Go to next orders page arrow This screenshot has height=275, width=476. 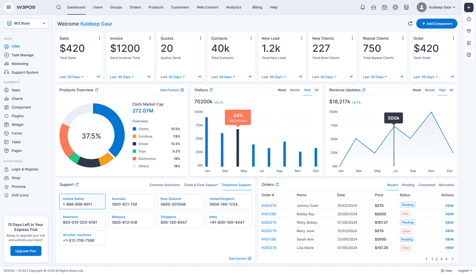(453, 259)
